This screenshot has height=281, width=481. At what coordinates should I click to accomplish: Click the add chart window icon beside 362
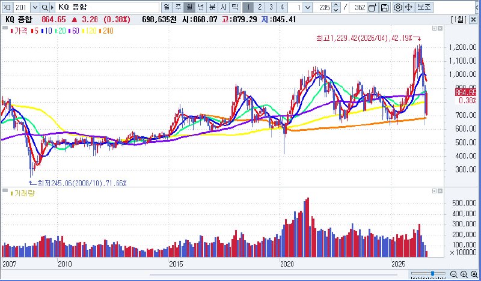click(372, 8)
